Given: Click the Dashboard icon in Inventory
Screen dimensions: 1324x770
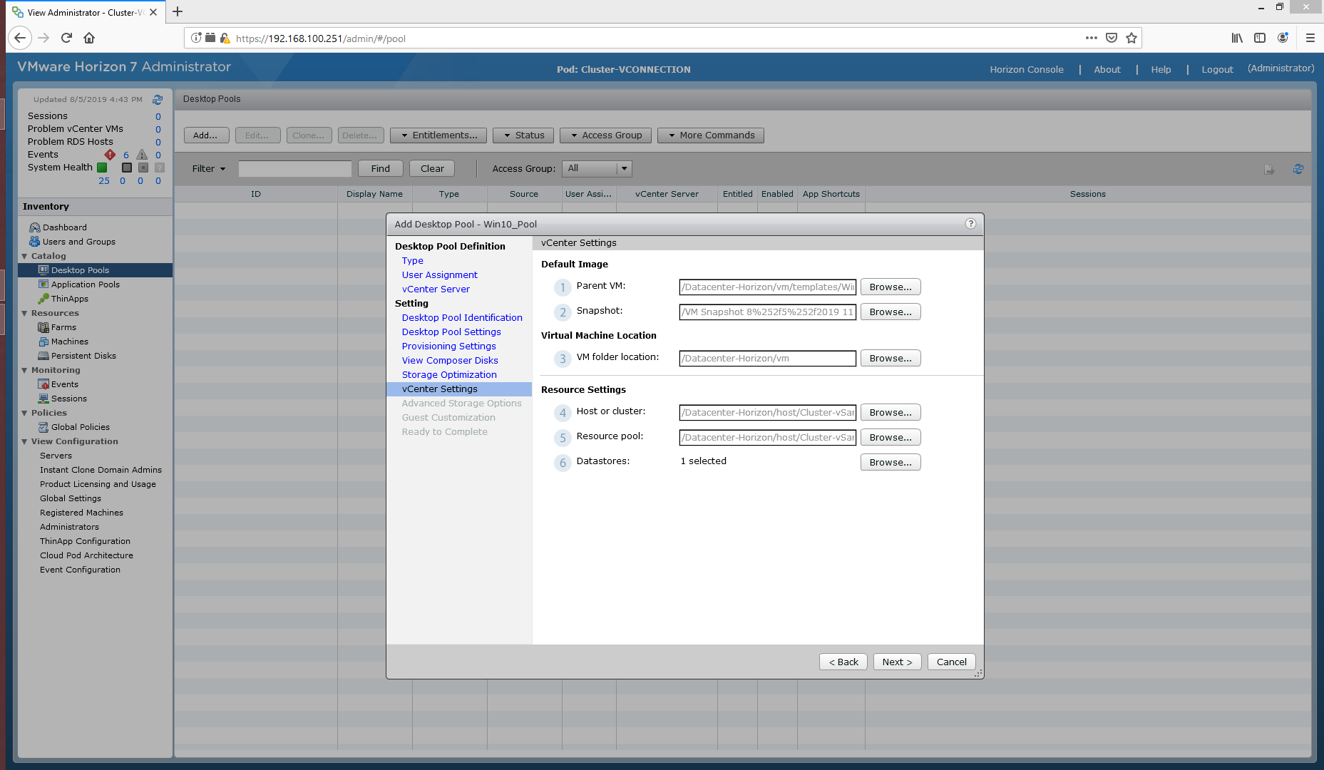Looking at the screenshot, I should click(x=34, y=227).
